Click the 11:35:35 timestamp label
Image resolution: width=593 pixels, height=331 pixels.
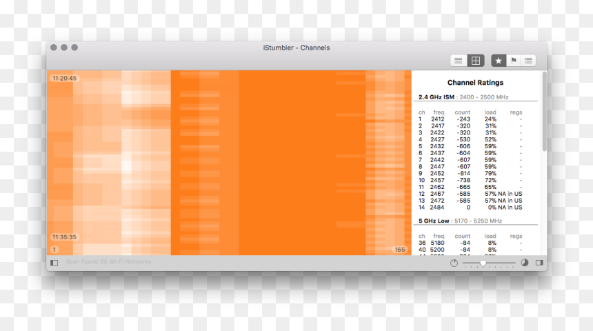coord(64,237)
